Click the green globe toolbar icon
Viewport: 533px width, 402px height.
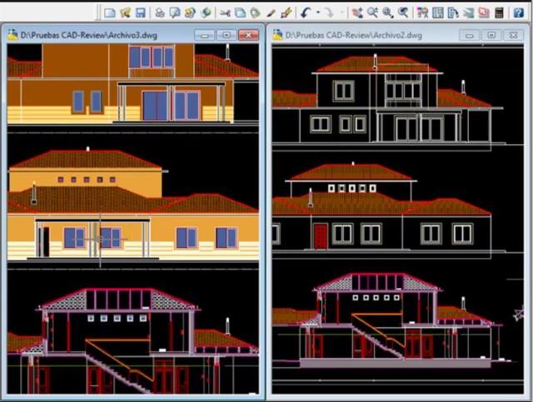(206, 13)
